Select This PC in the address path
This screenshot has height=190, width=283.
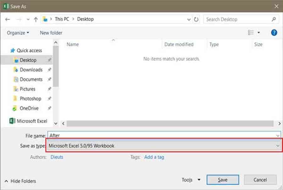pos(62,19)
